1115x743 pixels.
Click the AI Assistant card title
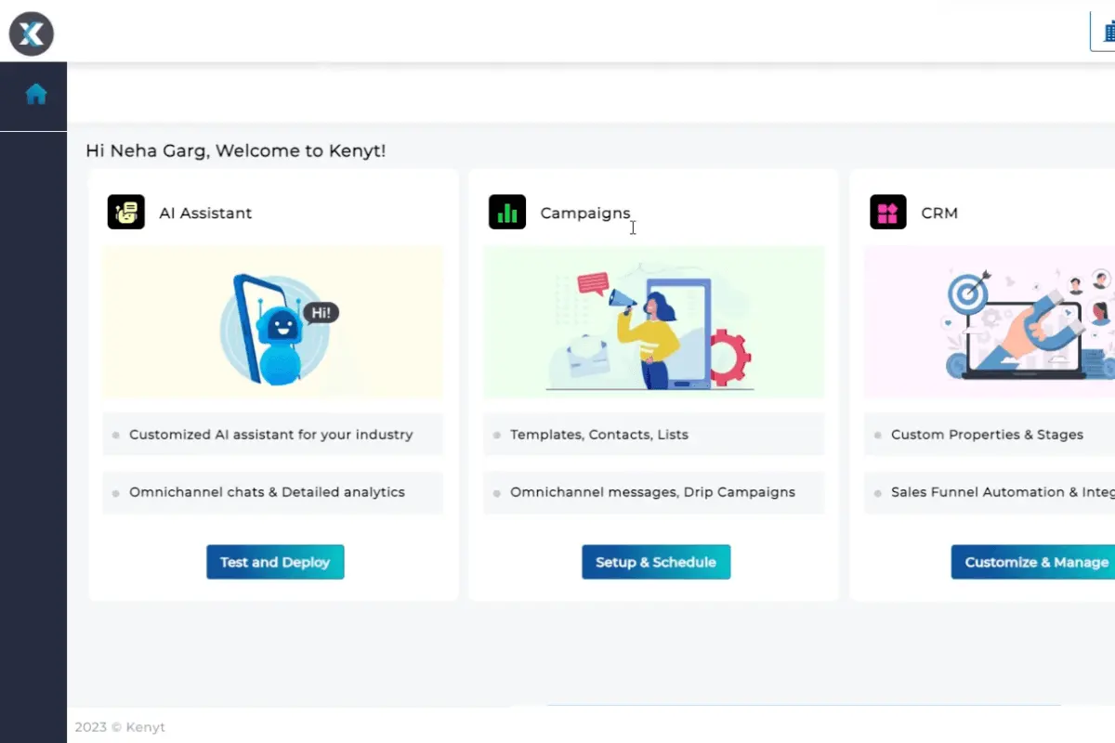pyautogui.click(x=205, y=213)
